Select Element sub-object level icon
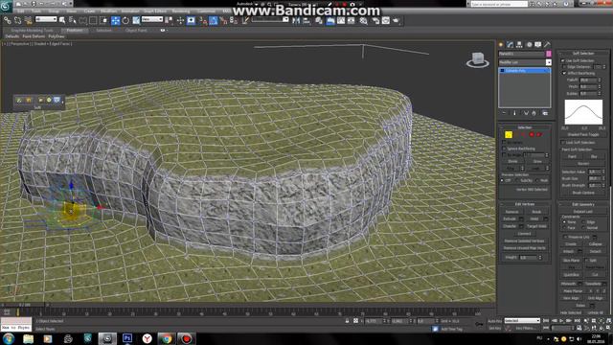 coord(538,134)
